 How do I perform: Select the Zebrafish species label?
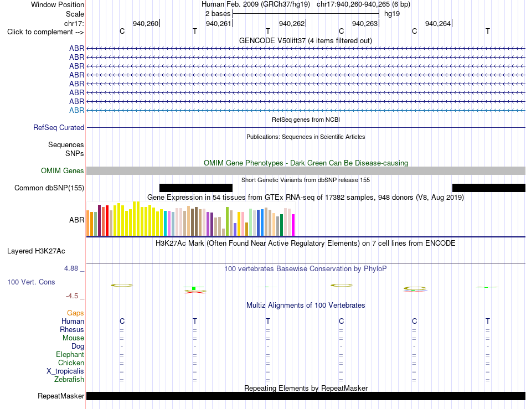point(69,380)
